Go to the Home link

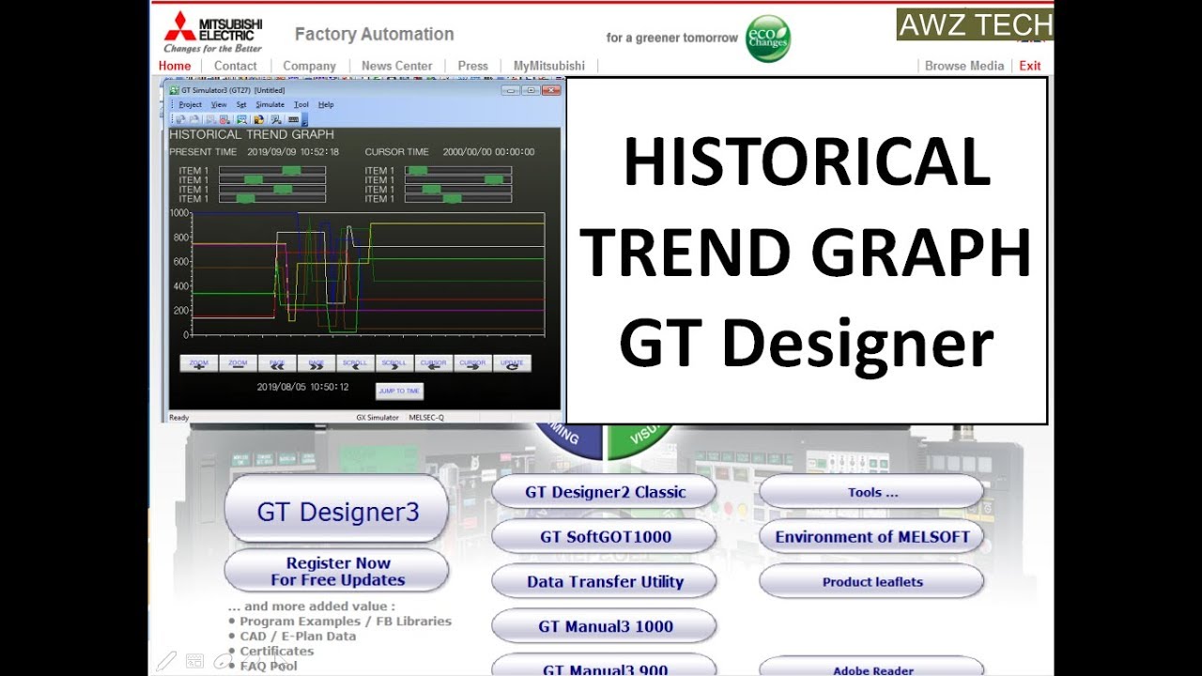(x=175, y=66)
